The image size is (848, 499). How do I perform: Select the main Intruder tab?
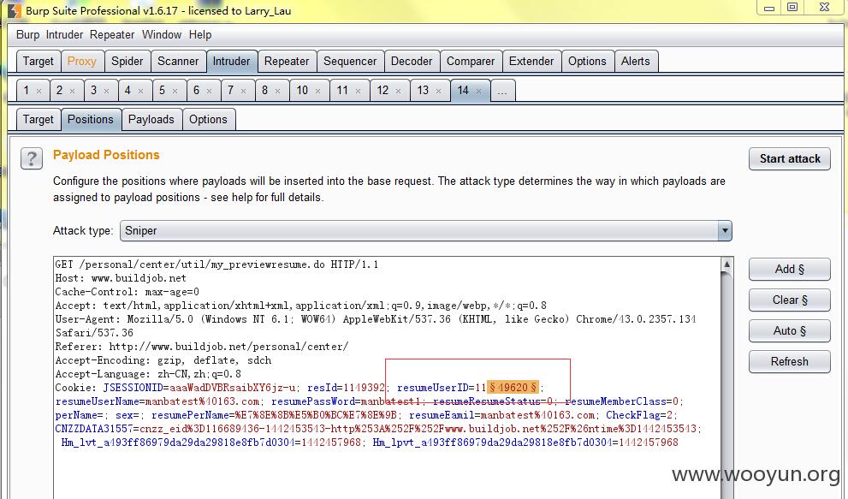(232, 61)
